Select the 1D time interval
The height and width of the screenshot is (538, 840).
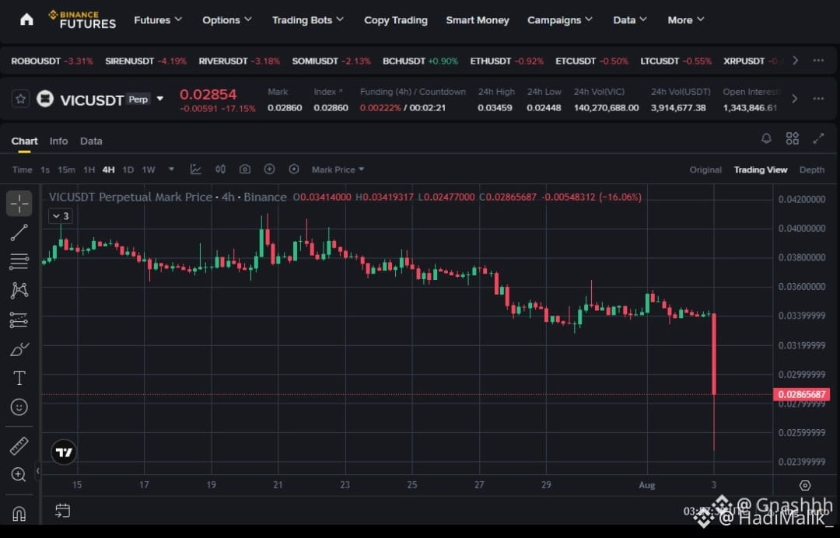pos(128,169)
